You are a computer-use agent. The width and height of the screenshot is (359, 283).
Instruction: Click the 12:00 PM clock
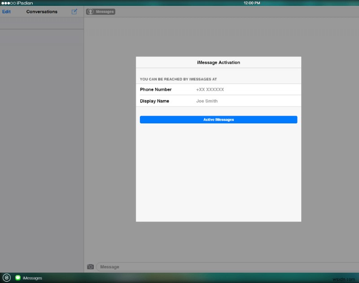click(252, 3)
